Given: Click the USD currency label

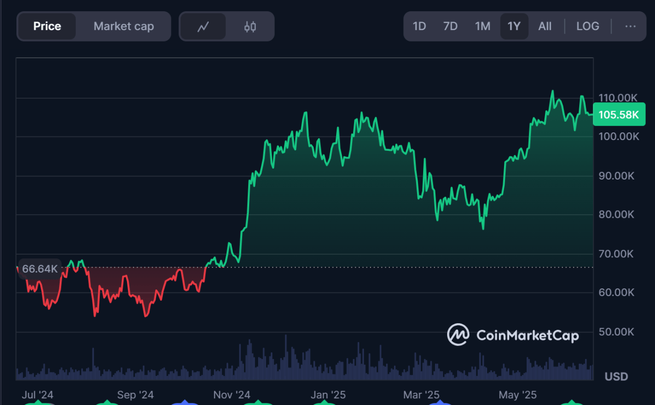Looking at the screenshot, I should click(x=616, y=377).
